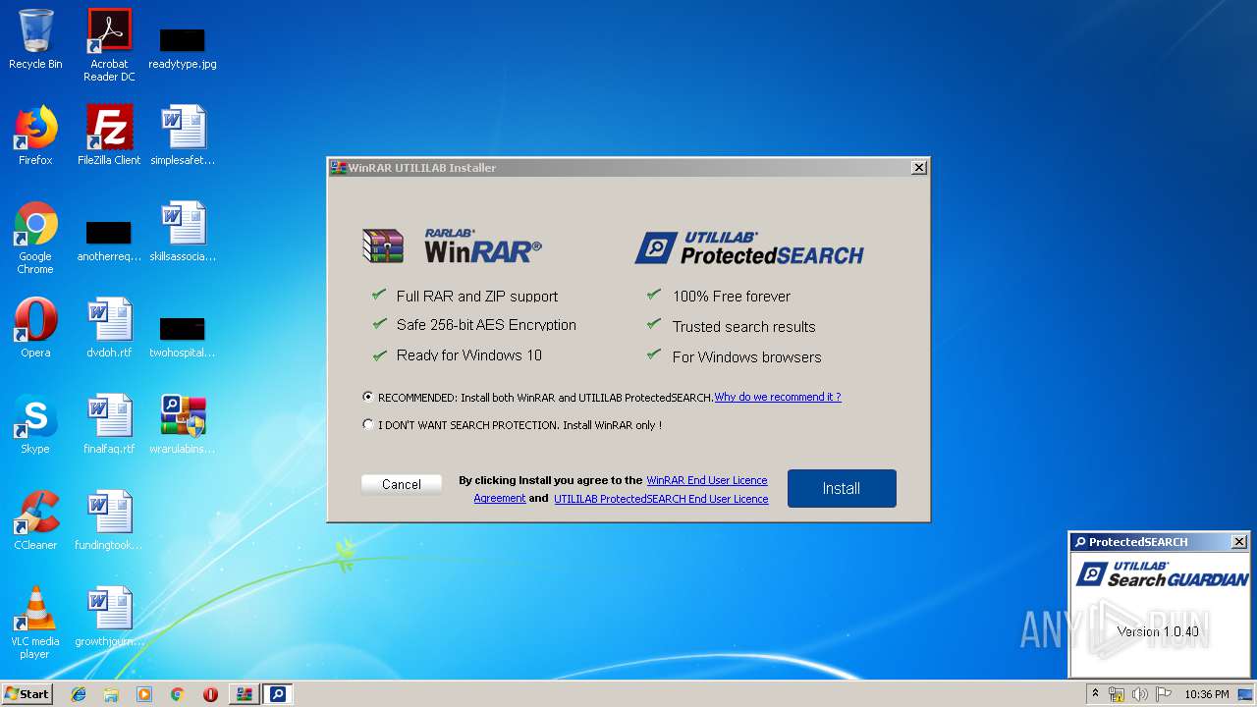
Task: Open Windows Media Player in taskbar
Action: (x=144, y=694)
